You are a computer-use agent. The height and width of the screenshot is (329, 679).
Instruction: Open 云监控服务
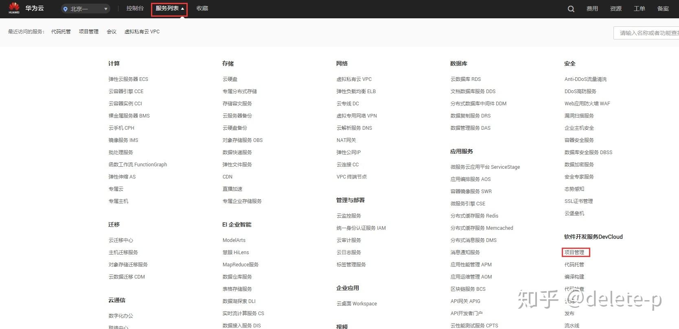(x=349, y=216)
